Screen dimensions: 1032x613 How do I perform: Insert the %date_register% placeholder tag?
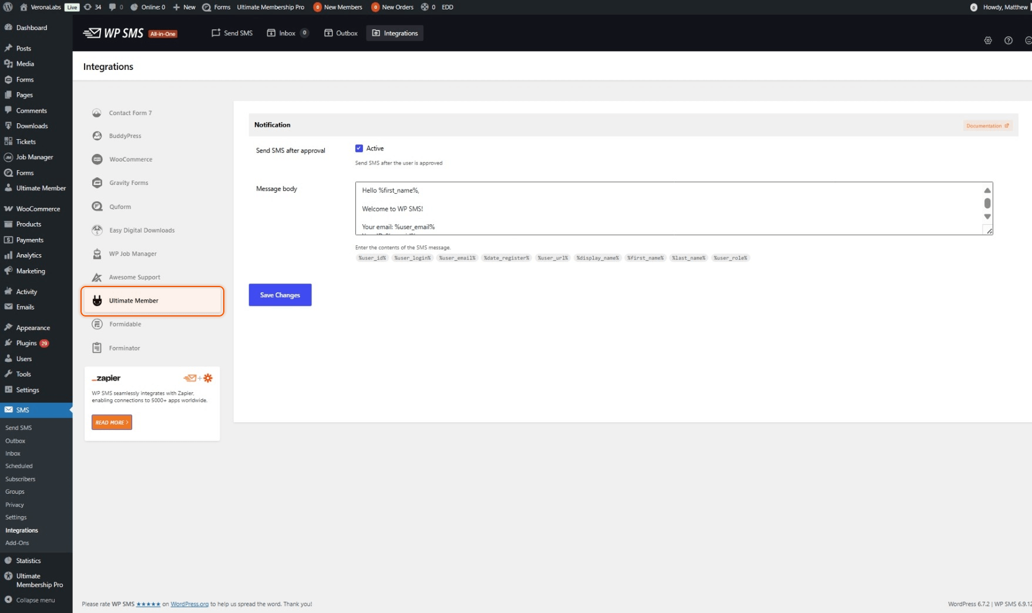506,258
